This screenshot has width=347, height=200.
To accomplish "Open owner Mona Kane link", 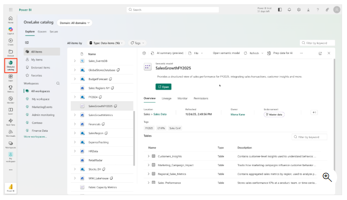I will [238, 114].
